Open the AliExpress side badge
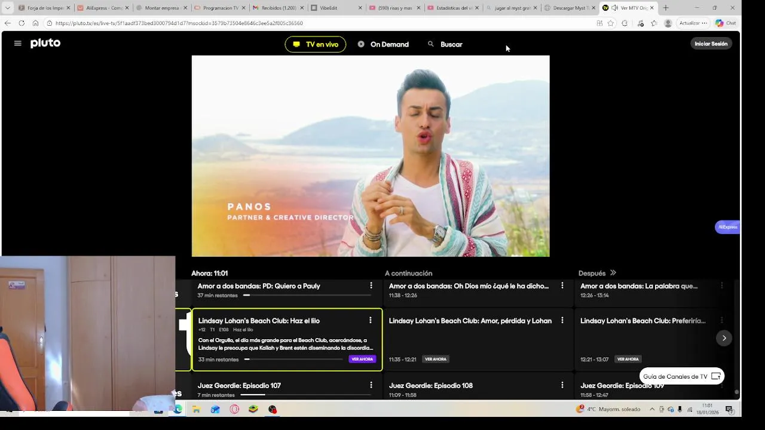Viewport: 765px width, 430px height. click(x=727, y=227)
